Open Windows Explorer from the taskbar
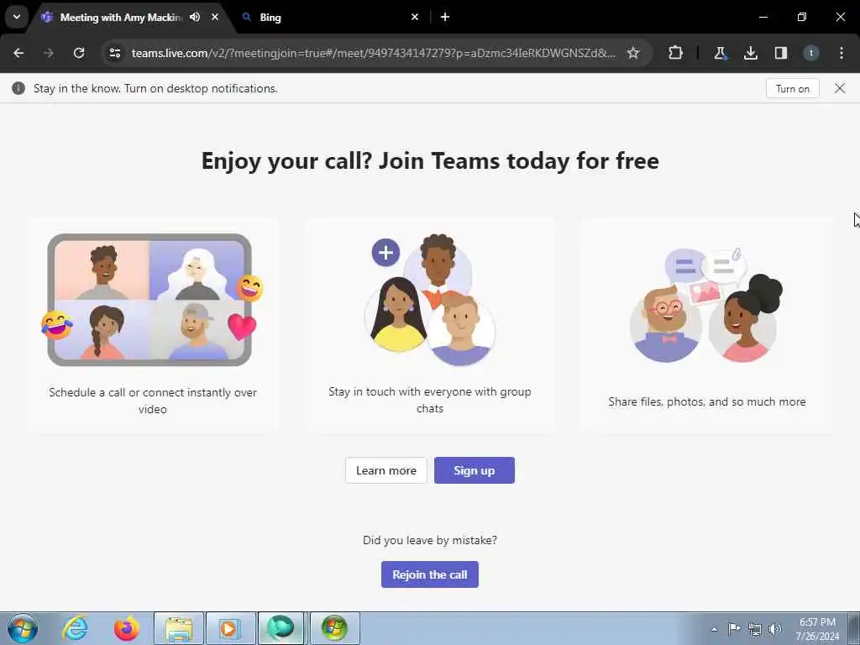 point(179,628)
